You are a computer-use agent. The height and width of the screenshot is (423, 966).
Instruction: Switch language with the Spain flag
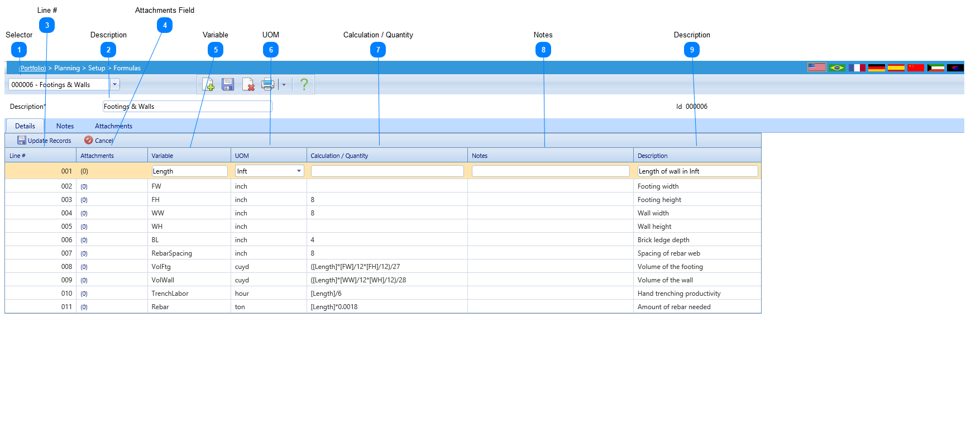pos(896,68)
